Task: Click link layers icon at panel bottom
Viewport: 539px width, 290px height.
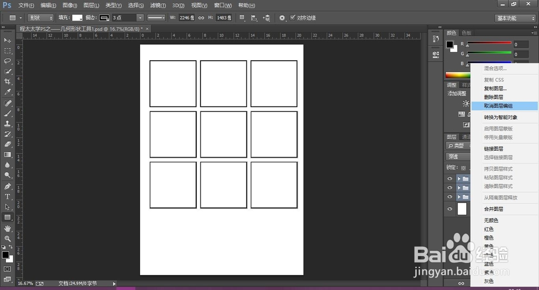Action: tap(461, 283)
